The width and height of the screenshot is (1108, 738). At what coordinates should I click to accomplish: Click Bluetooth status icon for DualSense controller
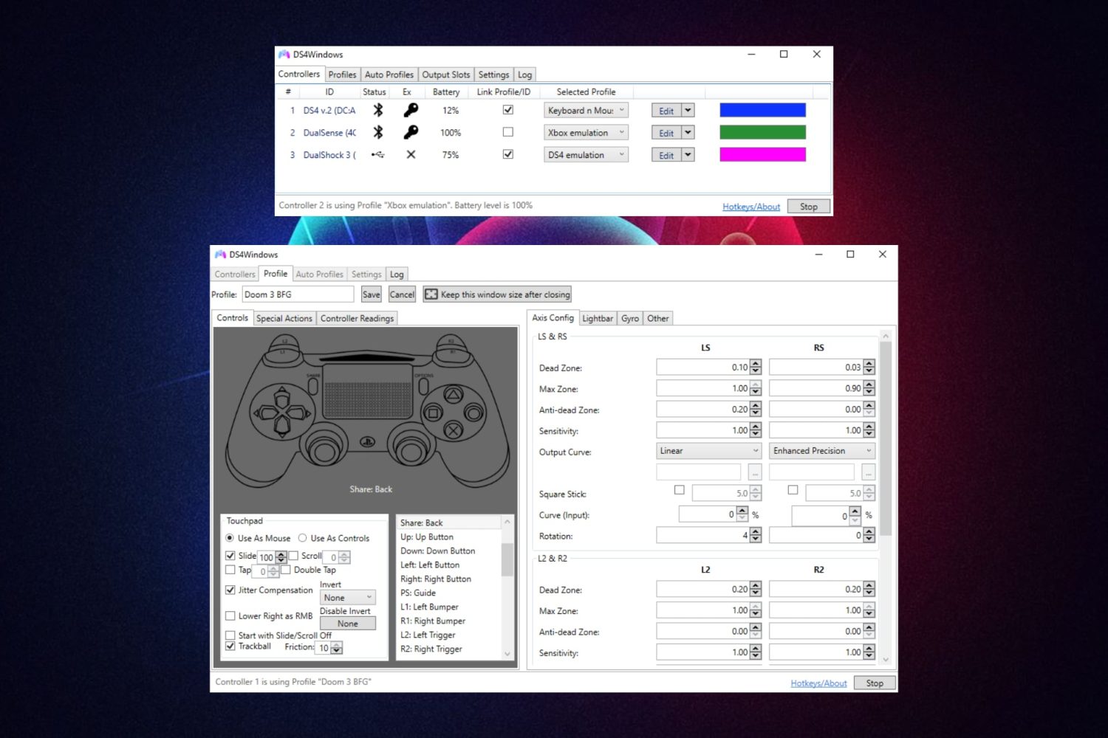pos(378,132)
